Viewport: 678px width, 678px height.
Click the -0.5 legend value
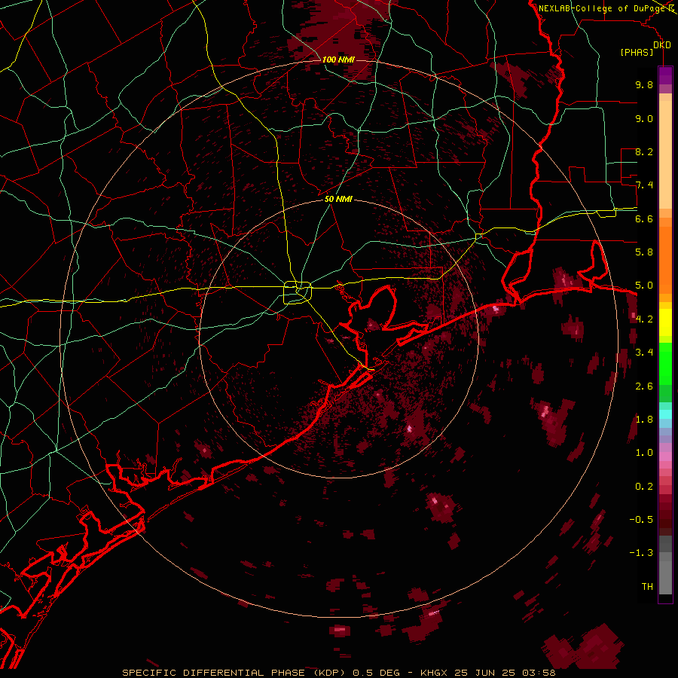[x=641, y=520]
